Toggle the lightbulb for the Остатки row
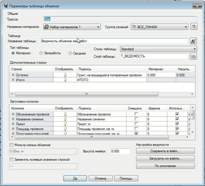This screenshot has height=186, width=205. [x=65, y=75]
